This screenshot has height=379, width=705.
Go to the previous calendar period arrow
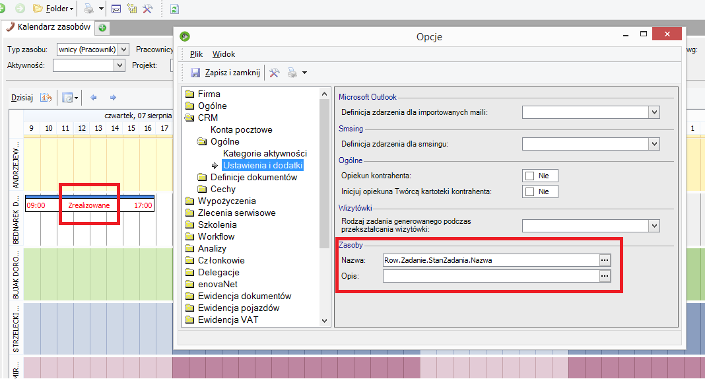[94, 98]
